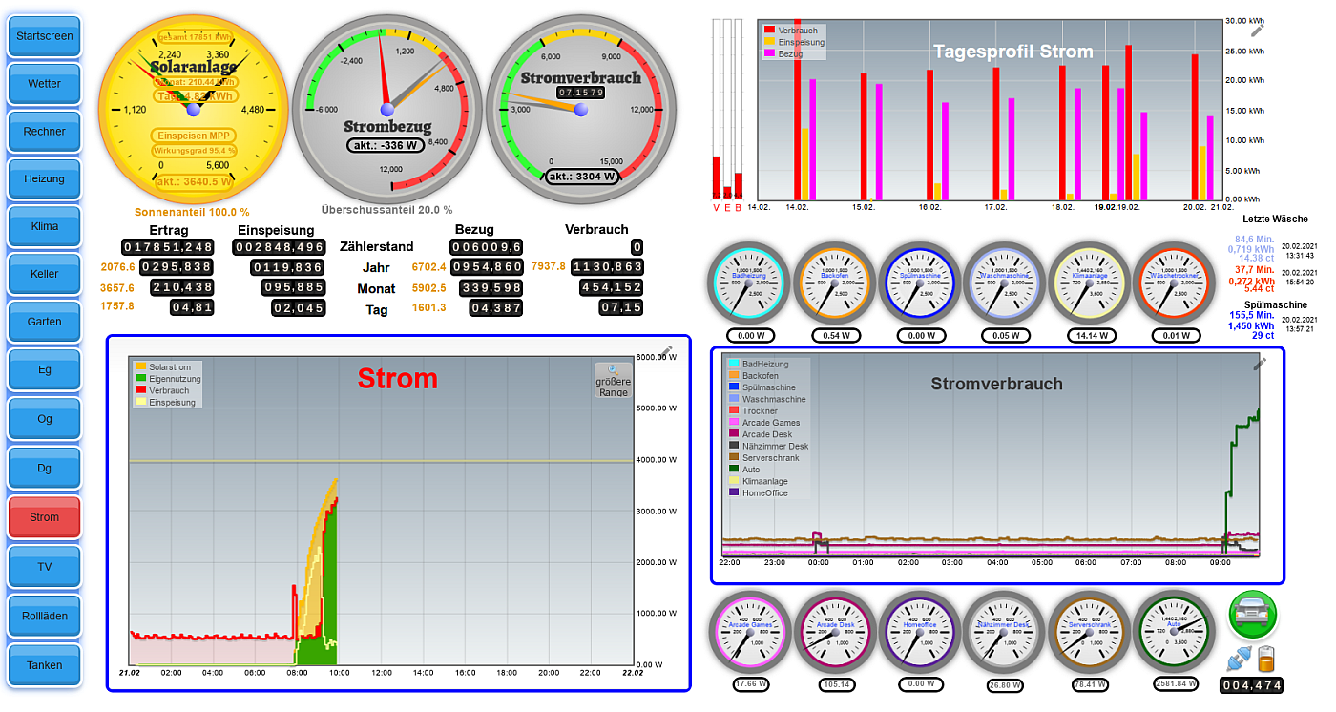The height and width of the screenshot is (712, 1336).
Task: Click 'Überschussanteil 20.0 %' label
Action: (x=386, y=210)
